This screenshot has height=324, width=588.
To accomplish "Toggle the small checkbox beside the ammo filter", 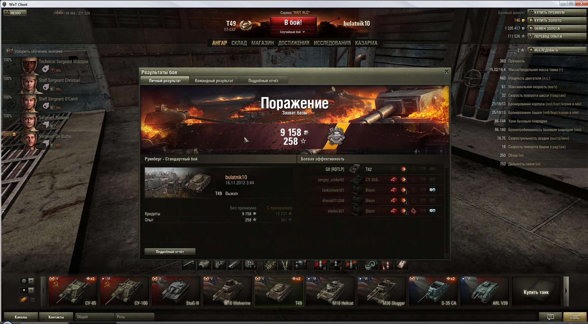I will [32, 300].
